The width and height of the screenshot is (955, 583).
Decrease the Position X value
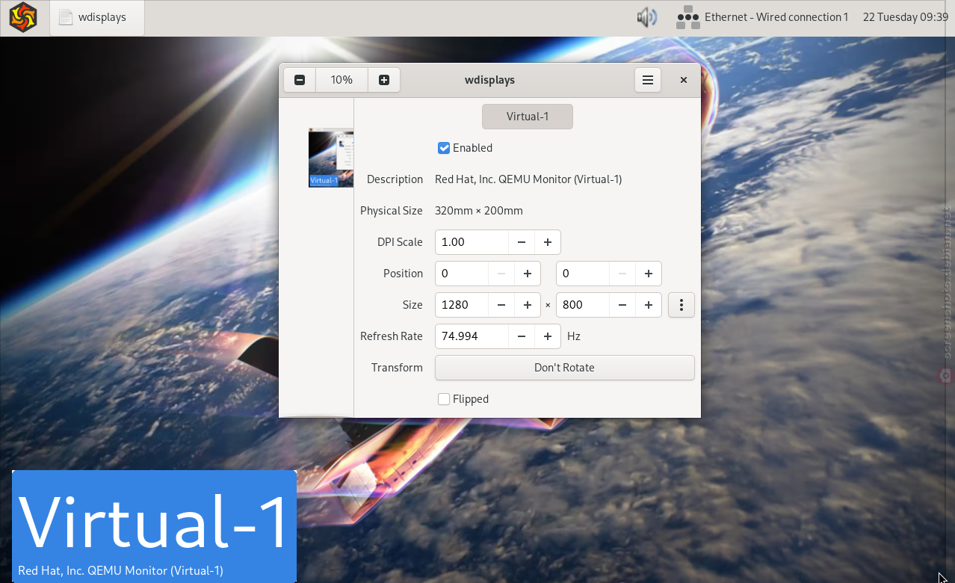pos(501,274)
